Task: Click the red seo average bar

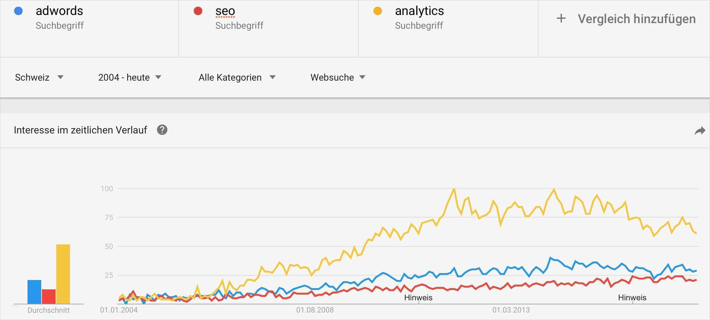Action: [x=49, y=297]
